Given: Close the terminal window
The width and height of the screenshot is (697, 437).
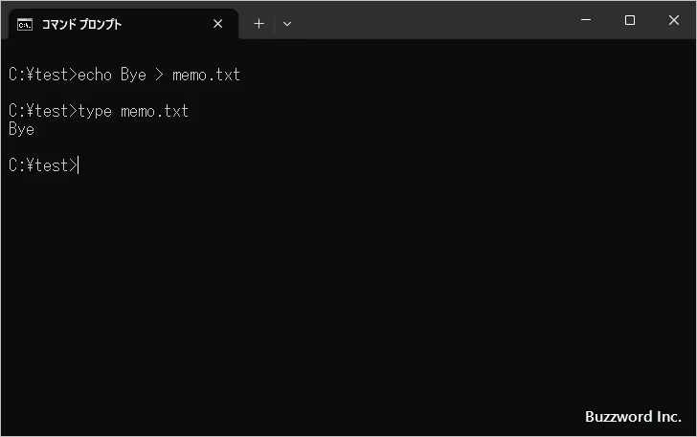Looking at the screenshot, I should point(673,21).
